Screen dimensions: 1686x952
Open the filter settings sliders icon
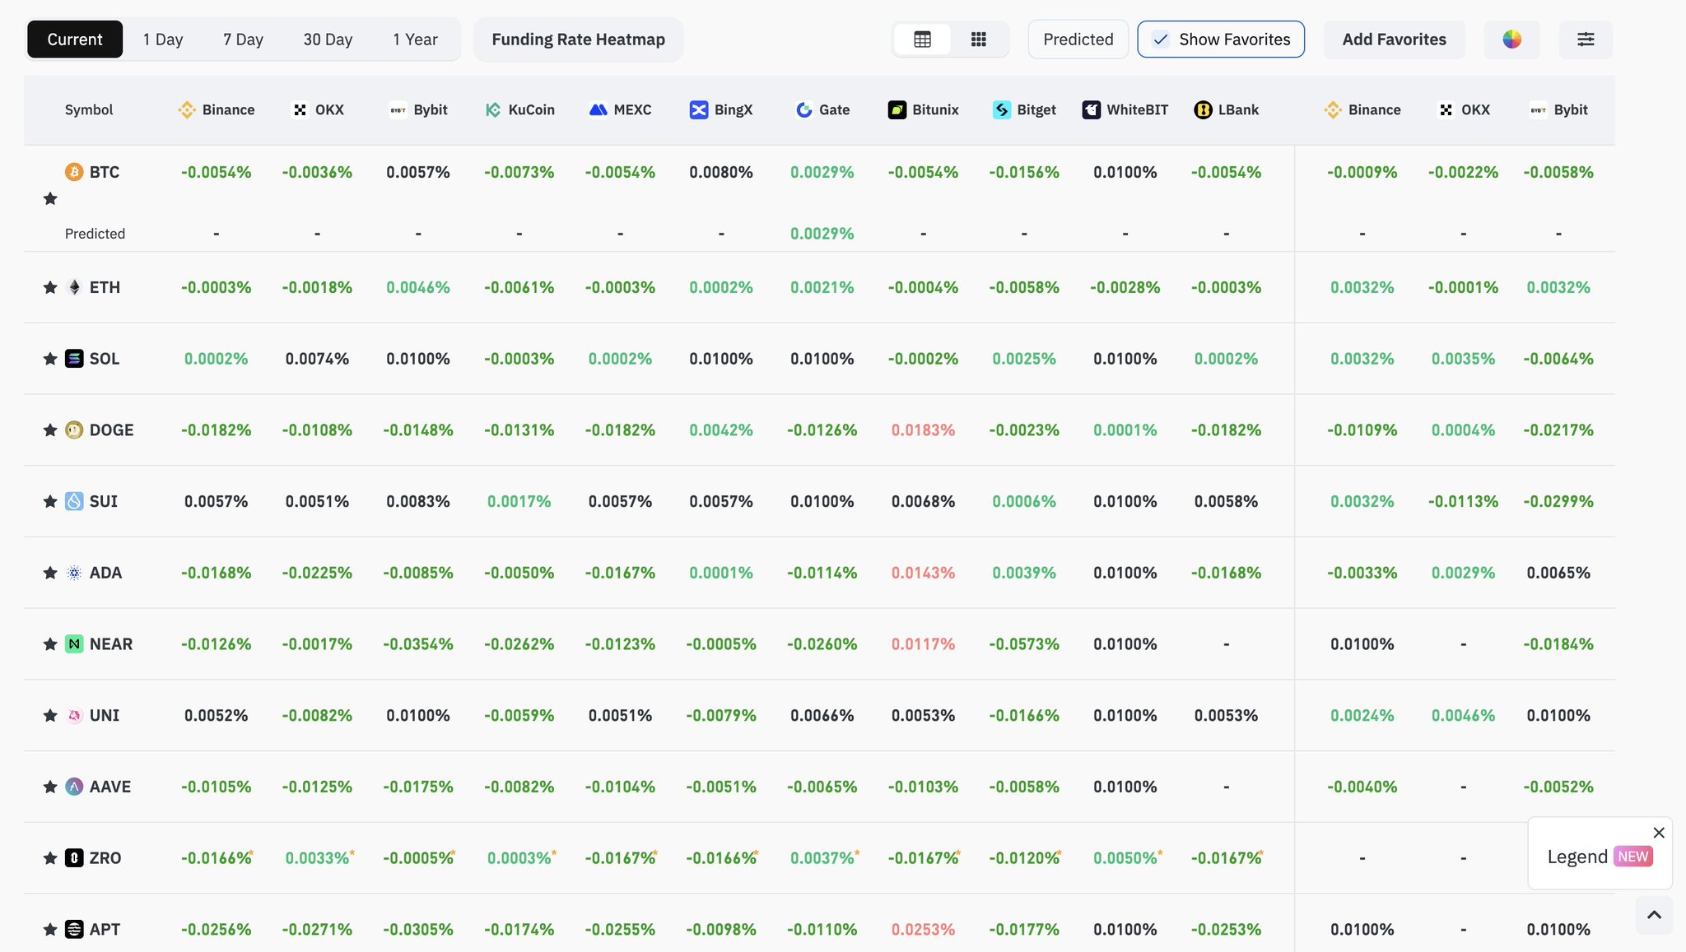click(x=1586, y=39)
